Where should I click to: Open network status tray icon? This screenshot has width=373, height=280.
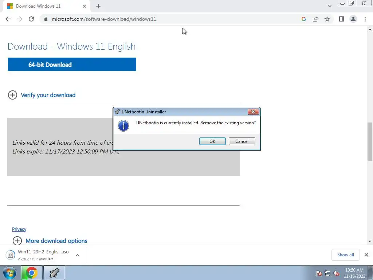point(327,273)
